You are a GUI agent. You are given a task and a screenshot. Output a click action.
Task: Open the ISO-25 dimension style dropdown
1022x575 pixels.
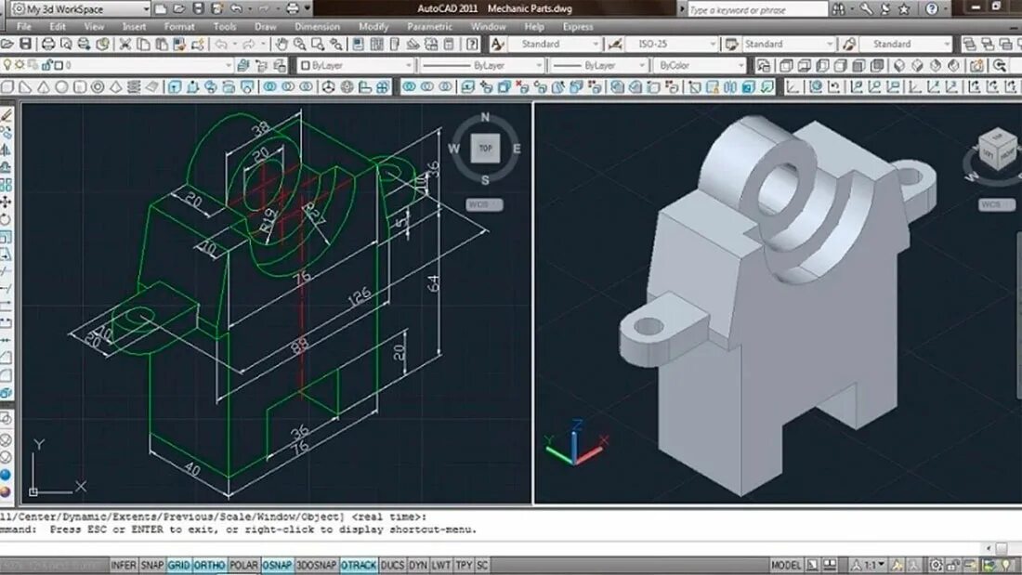[x=672, y=45]
